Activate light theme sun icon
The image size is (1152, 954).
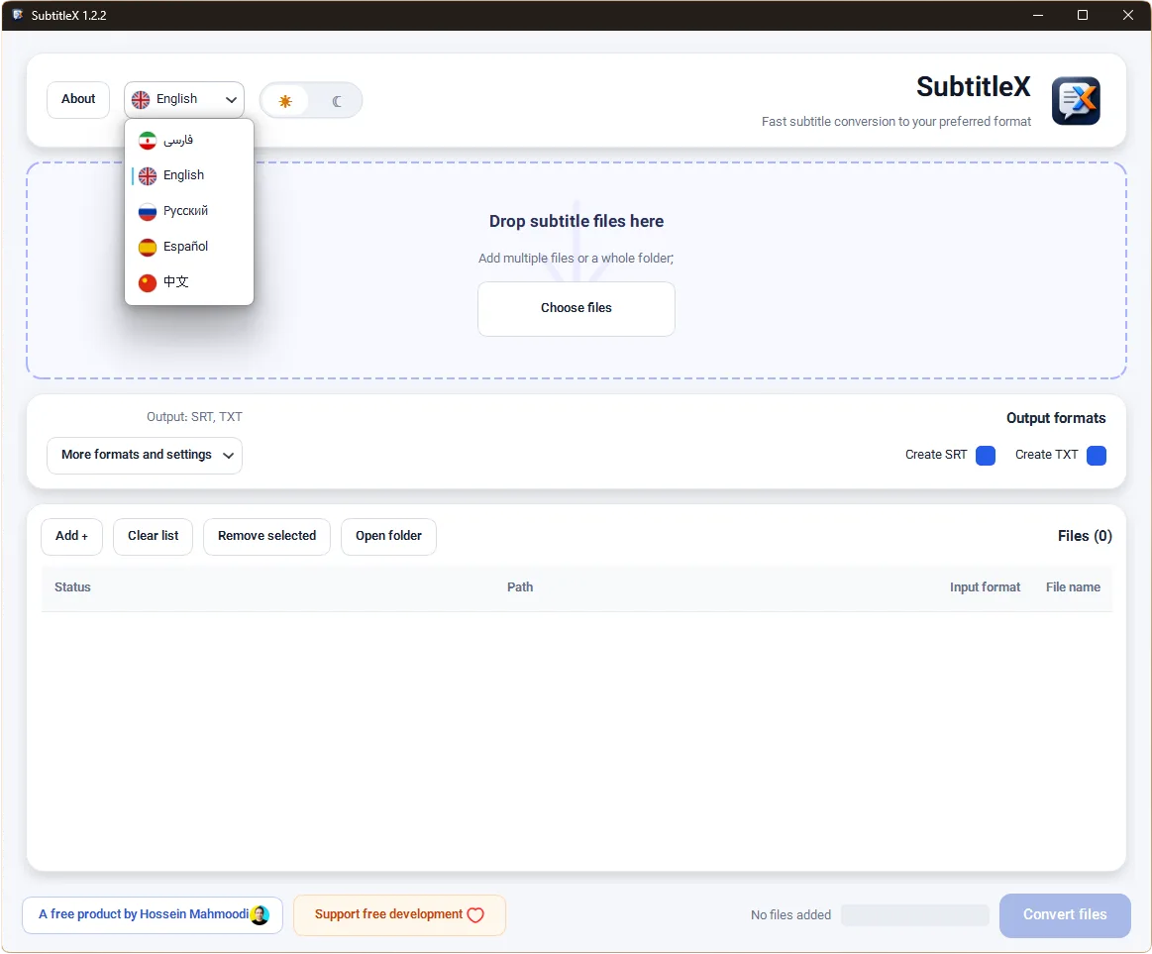[286, 101]
